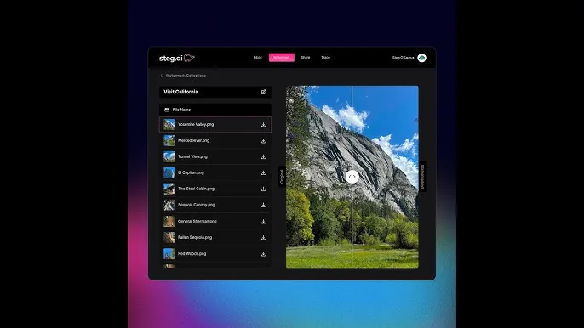The image size is (584, 328).
Task: Download Merced River.png
Action: point(263,140)
